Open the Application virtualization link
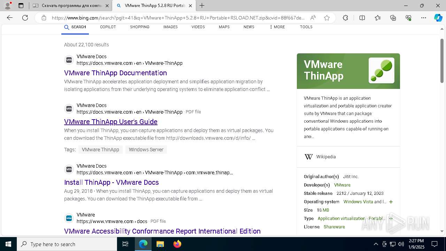Screen dimensions: 446x251 [341, 219]
